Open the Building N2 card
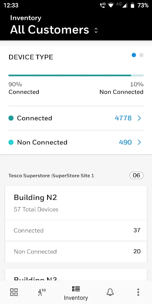 click(76, 224)
